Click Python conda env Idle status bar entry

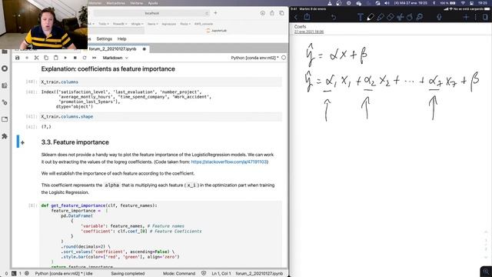(x=64, y=274)
